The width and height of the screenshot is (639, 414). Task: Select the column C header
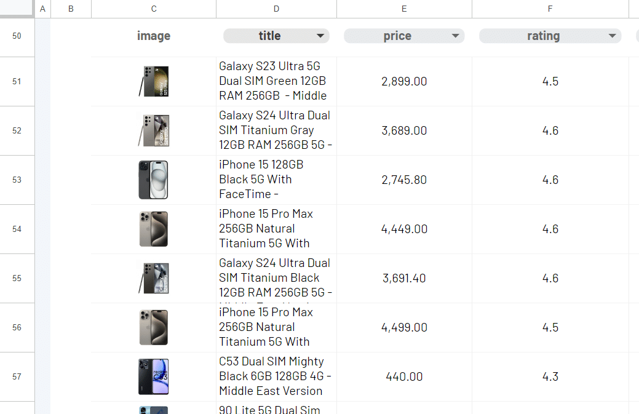154,9
